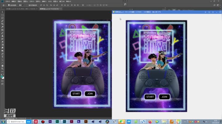
Task: Open the foreground color picker
Action: click(2, 77)
